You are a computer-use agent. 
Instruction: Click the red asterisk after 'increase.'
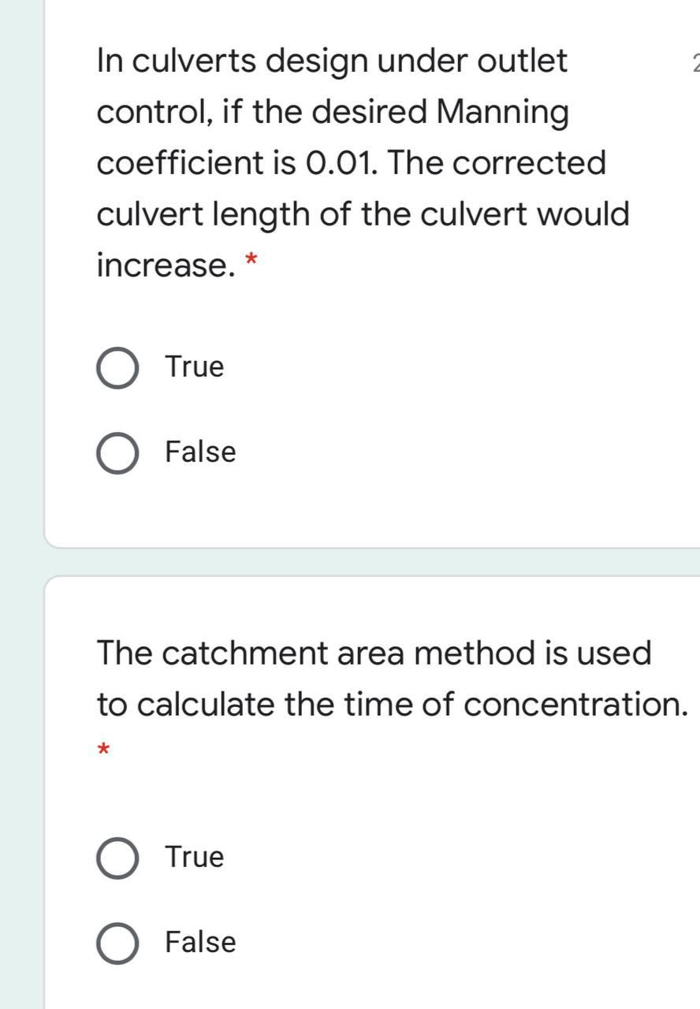(250, 258)
